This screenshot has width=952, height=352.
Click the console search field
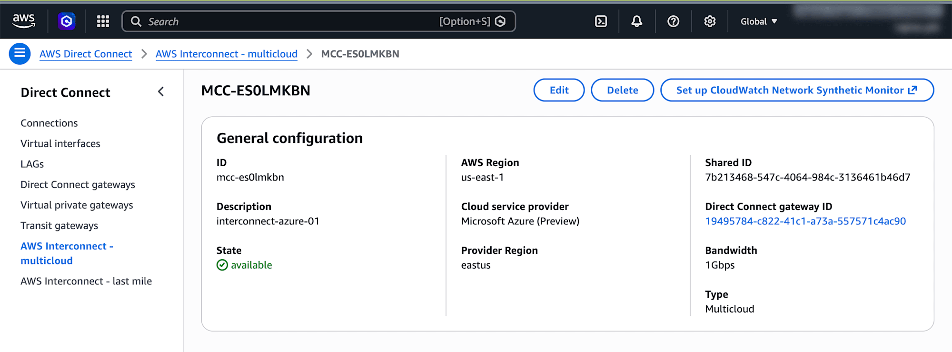point(318,21)
